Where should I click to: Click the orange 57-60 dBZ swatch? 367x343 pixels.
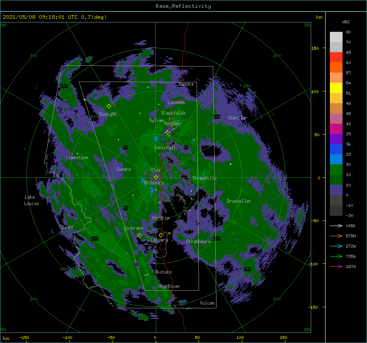(x=336, y=68)
